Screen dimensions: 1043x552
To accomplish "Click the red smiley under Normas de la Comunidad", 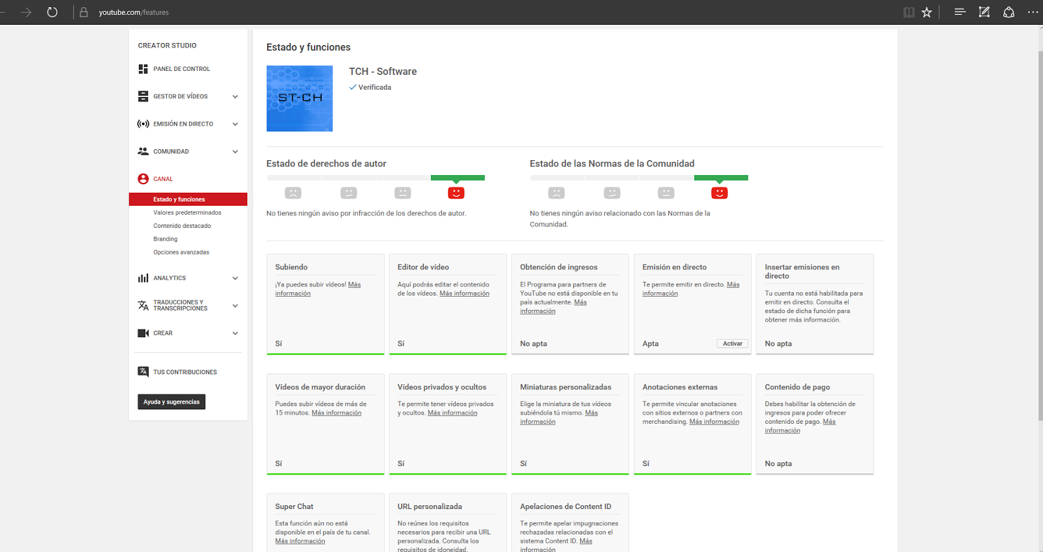I will coord(720,193).
